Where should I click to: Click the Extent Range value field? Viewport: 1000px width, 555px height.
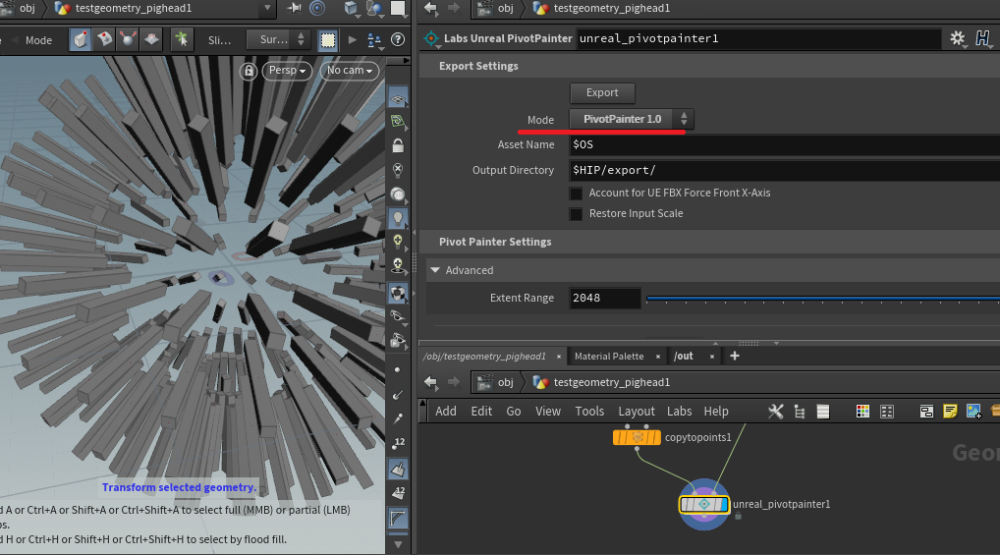[604, 298]
